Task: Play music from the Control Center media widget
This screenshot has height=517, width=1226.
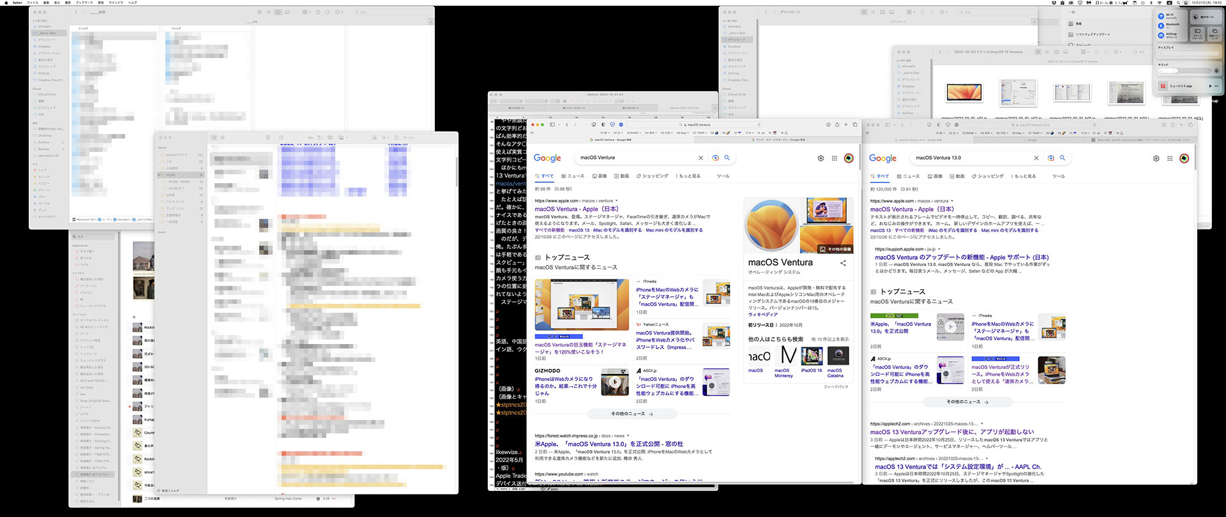Action: coord(1210,86)
